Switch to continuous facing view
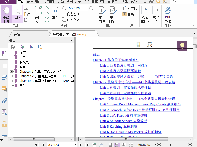Screen dimensions: 197x147 (x=130, y=145)
